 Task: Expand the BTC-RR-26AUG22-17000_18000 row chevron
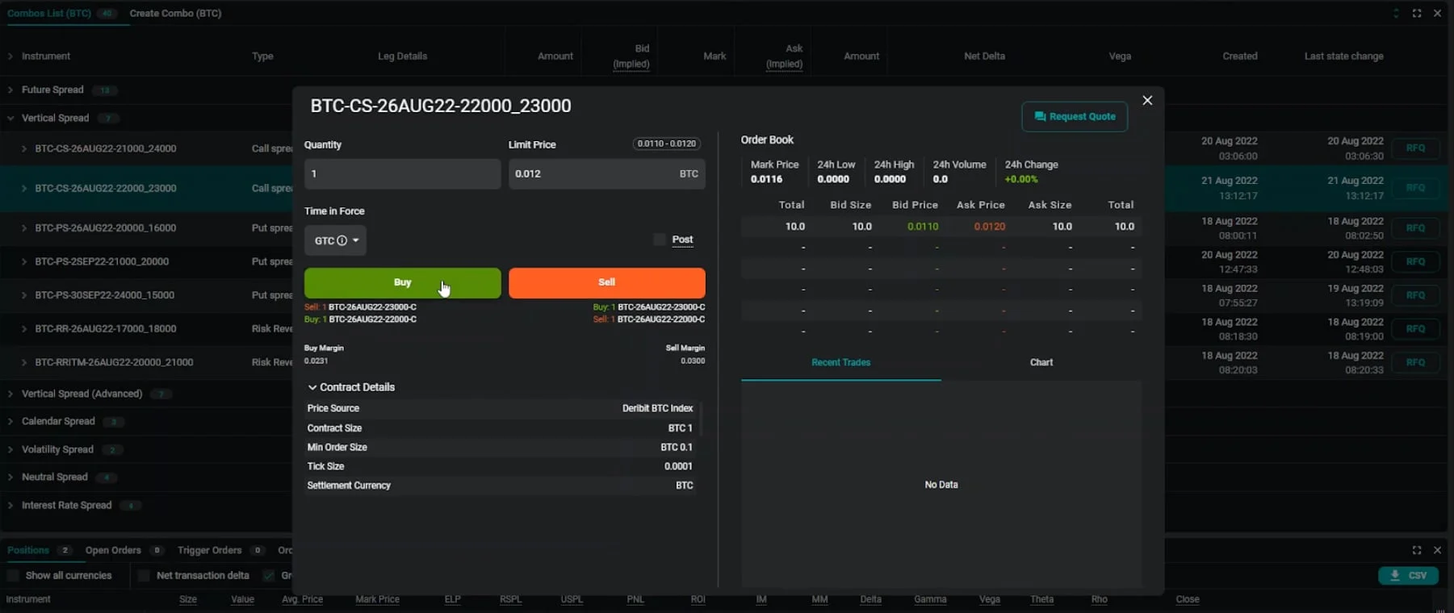[24, 329]
